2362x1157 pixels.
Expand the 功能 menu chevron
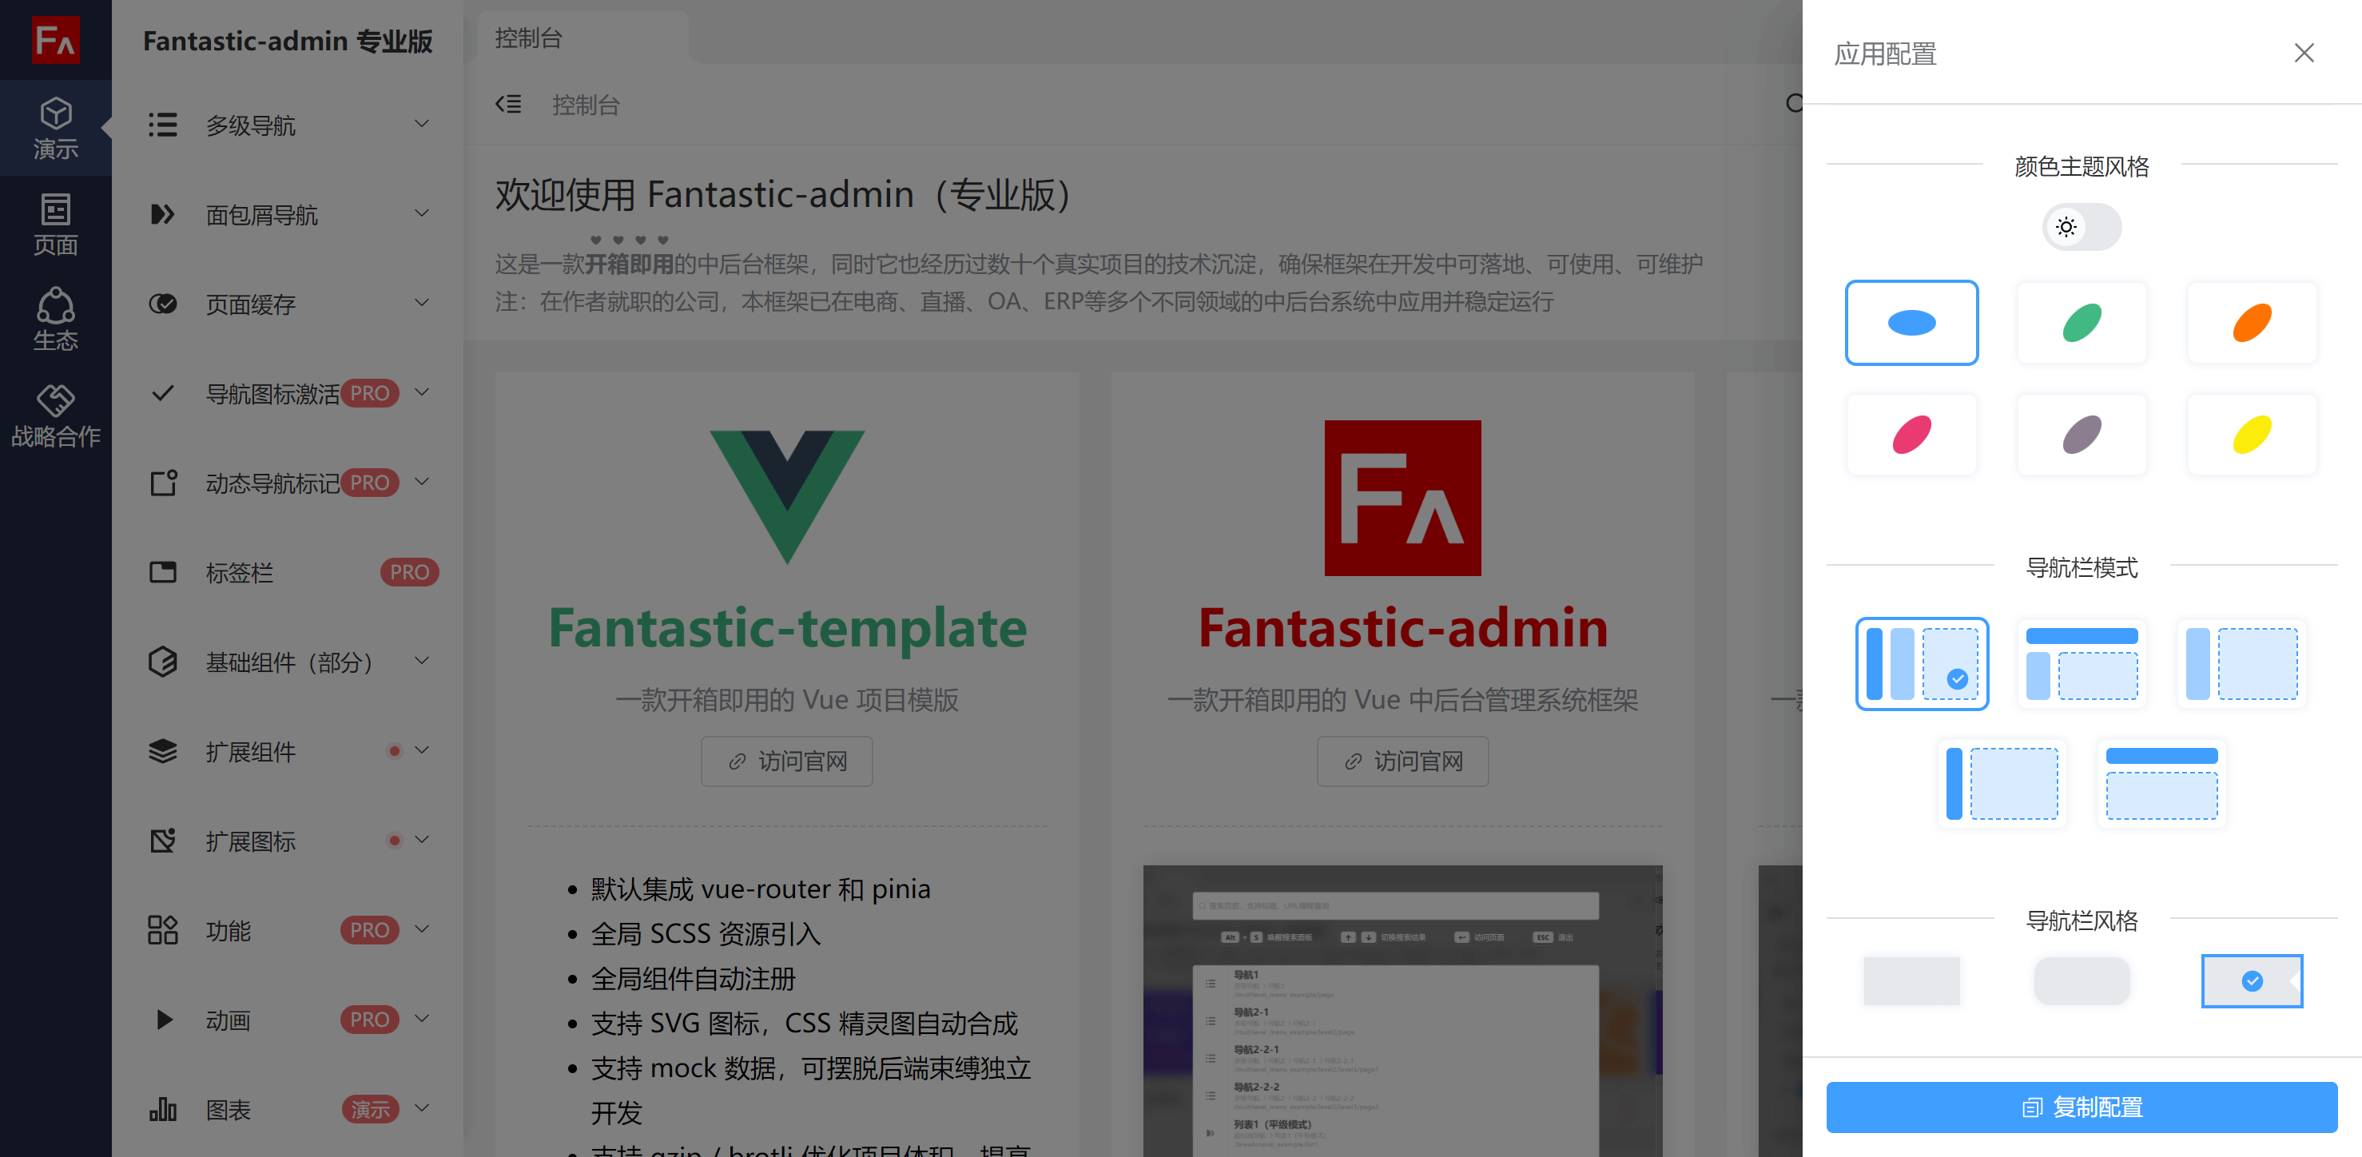[422, 928]
